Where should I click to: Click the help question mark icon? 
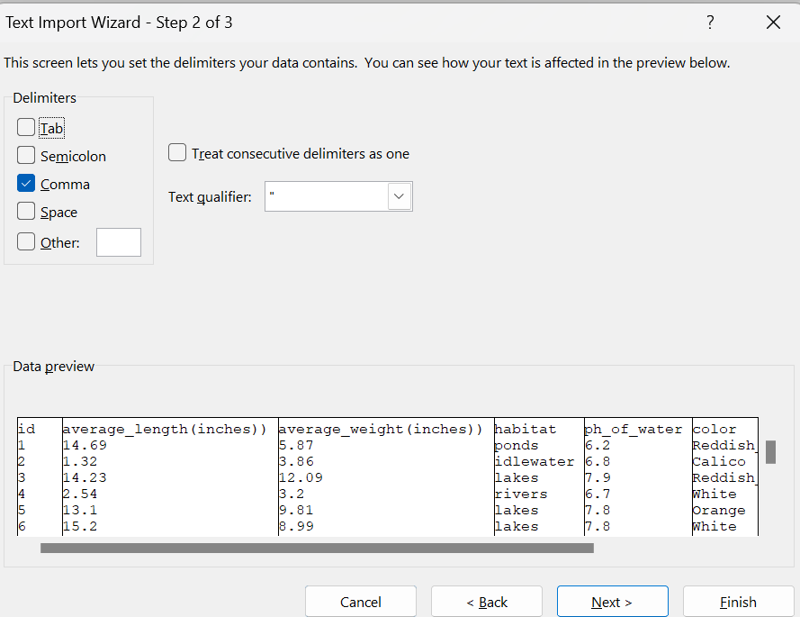click(710, 23)
